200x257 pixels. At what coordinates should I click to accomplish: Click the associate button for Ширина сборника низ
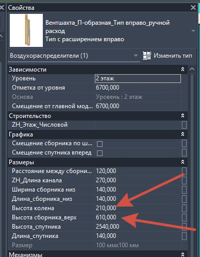[x=184, y=190]
